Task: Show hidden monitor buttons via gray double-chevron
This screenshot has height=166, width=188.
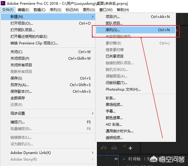Action: [x=125, y=146]
